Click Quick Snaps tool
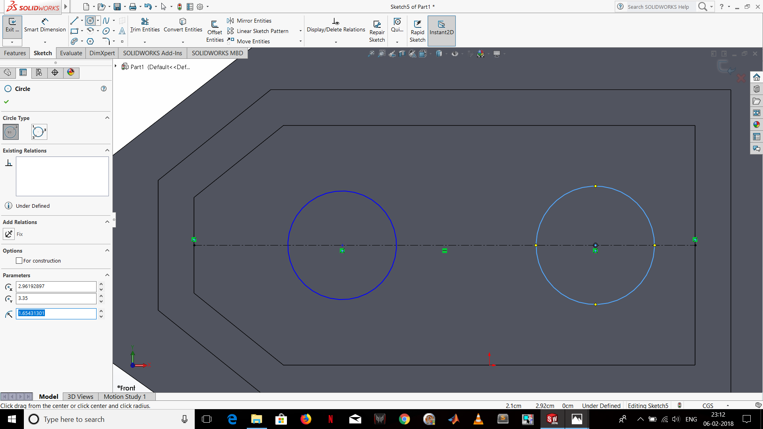This screenshot has height=429, width=763. 397,25
